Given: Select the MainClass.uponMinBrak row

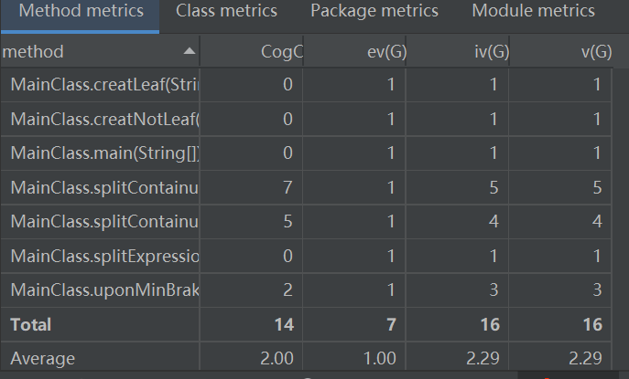Looking at the screenshot, I should [306, 290].
